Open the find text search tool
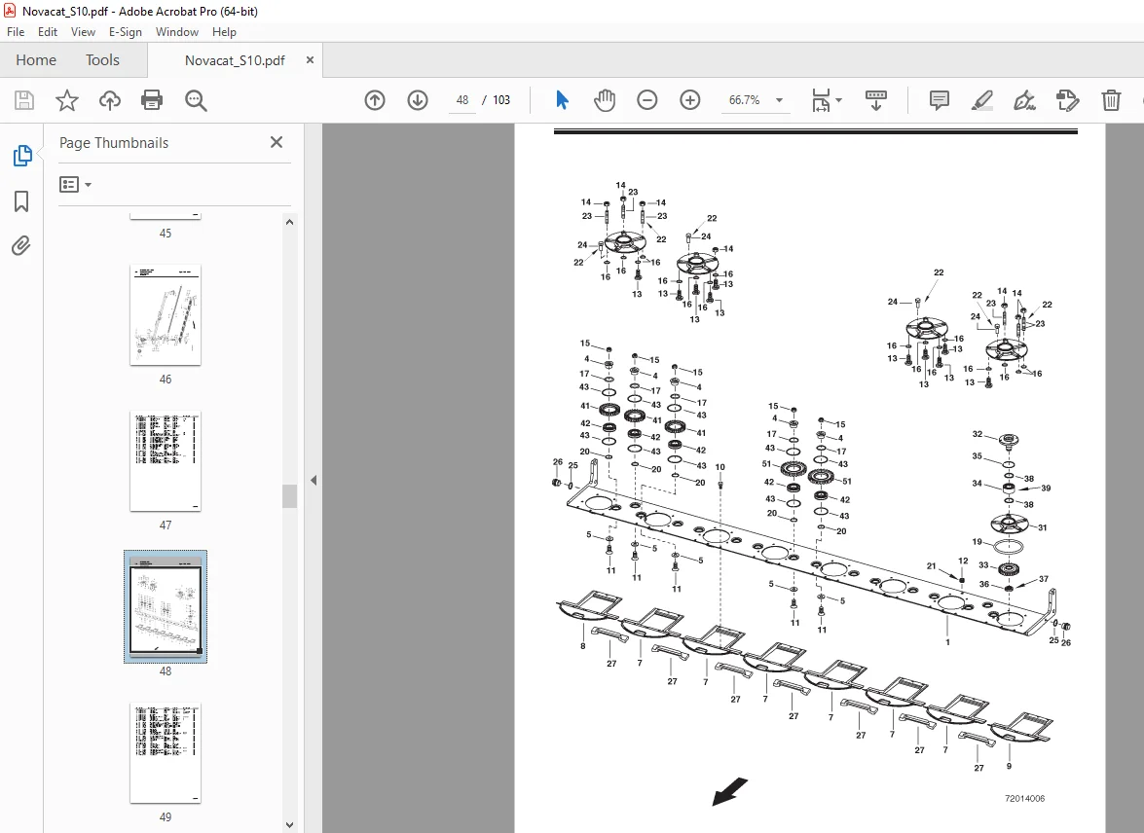Viewport: 1144px width, 833px height. [196, 100]
